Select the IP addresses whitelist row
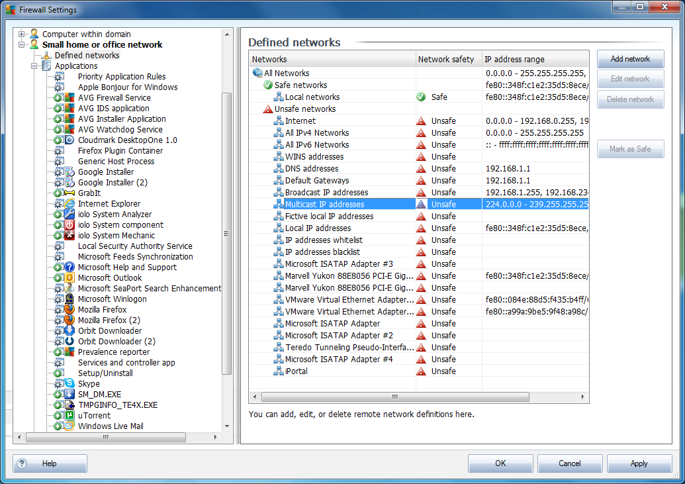The image size is (685, 484). [x=419, y=240]
